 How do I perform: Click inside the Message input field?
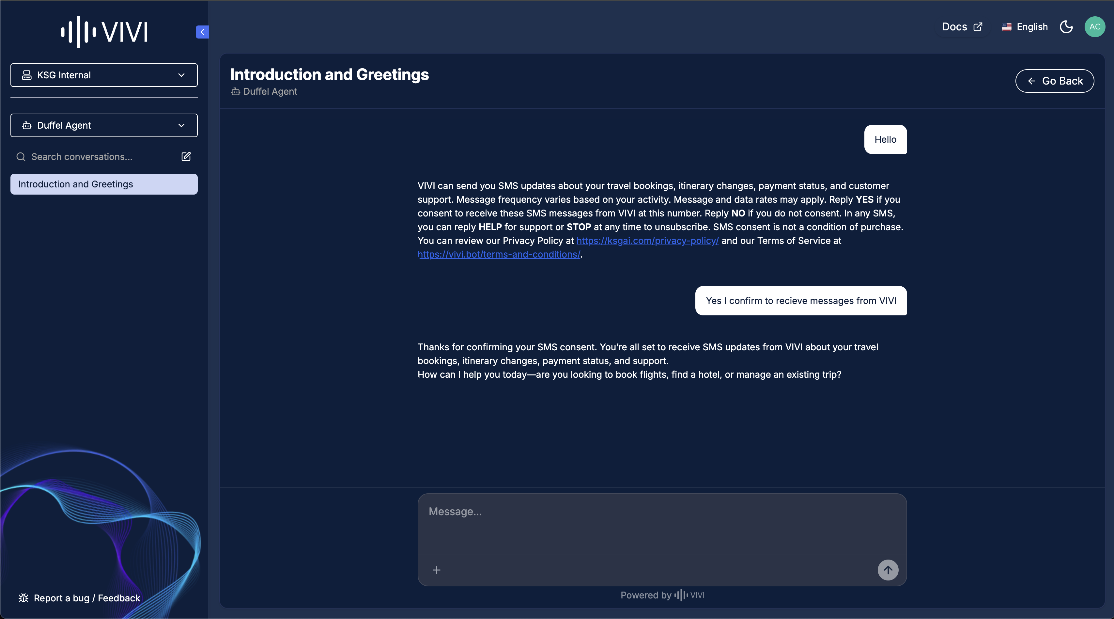pyautogui.click(x=662, y=519)
